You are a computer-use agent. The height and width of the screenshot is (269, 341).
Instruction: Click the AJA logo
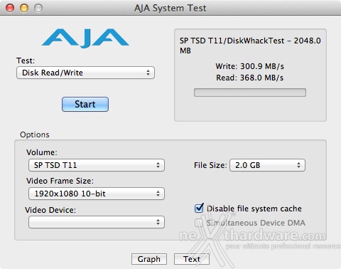coord(85,38)
